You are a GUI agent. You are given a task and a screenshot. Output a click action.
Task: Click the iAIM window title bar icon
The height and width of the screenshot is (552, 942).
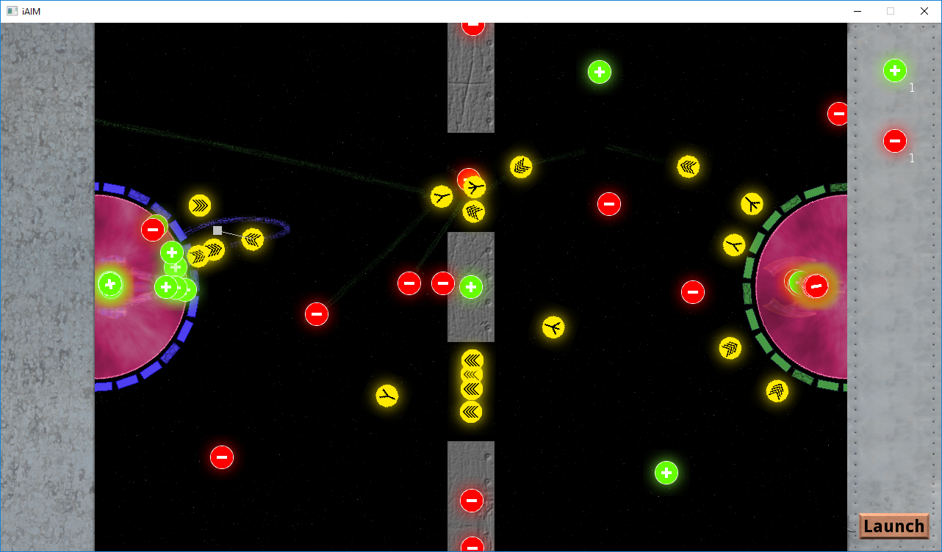tap(12, 11)
